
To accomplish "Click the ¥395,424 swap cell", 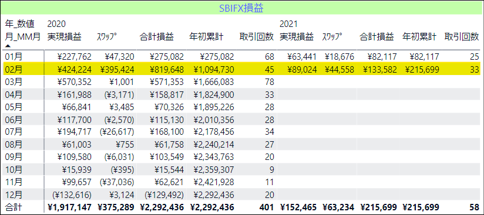I will point(117,70).
